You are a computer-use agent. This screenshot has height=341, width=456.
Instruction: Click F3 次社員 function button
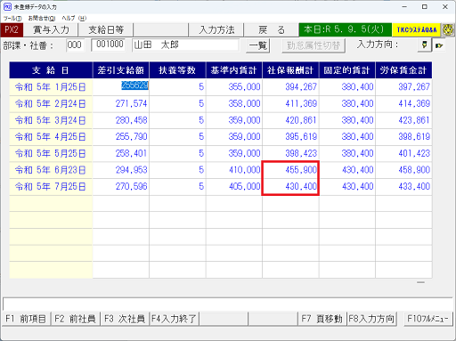125,319
